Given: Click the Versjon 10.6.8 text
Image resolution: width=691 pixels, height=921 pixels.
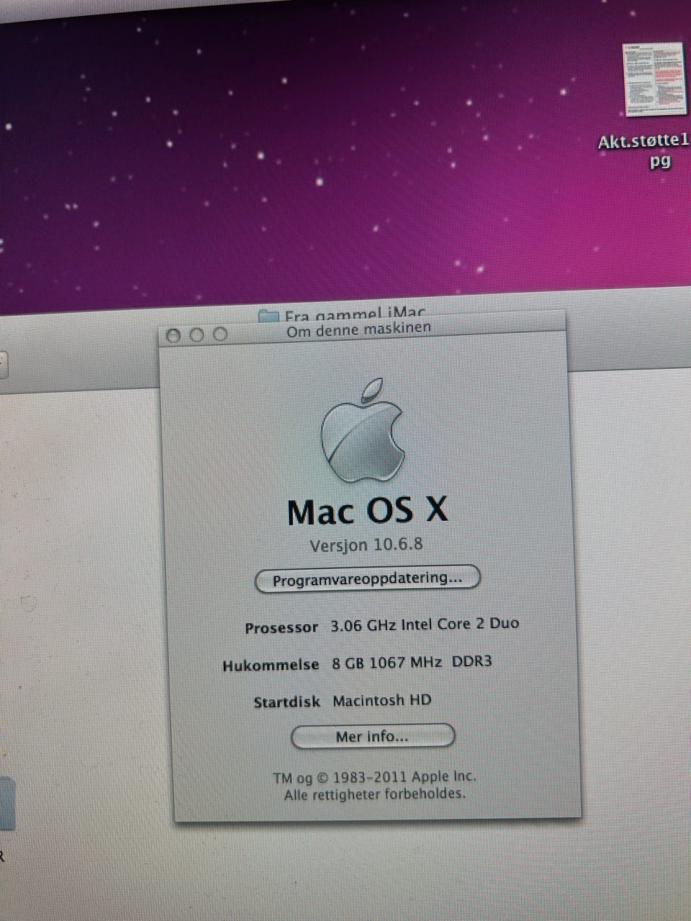Looking at the screenshot, I should 366,545.
